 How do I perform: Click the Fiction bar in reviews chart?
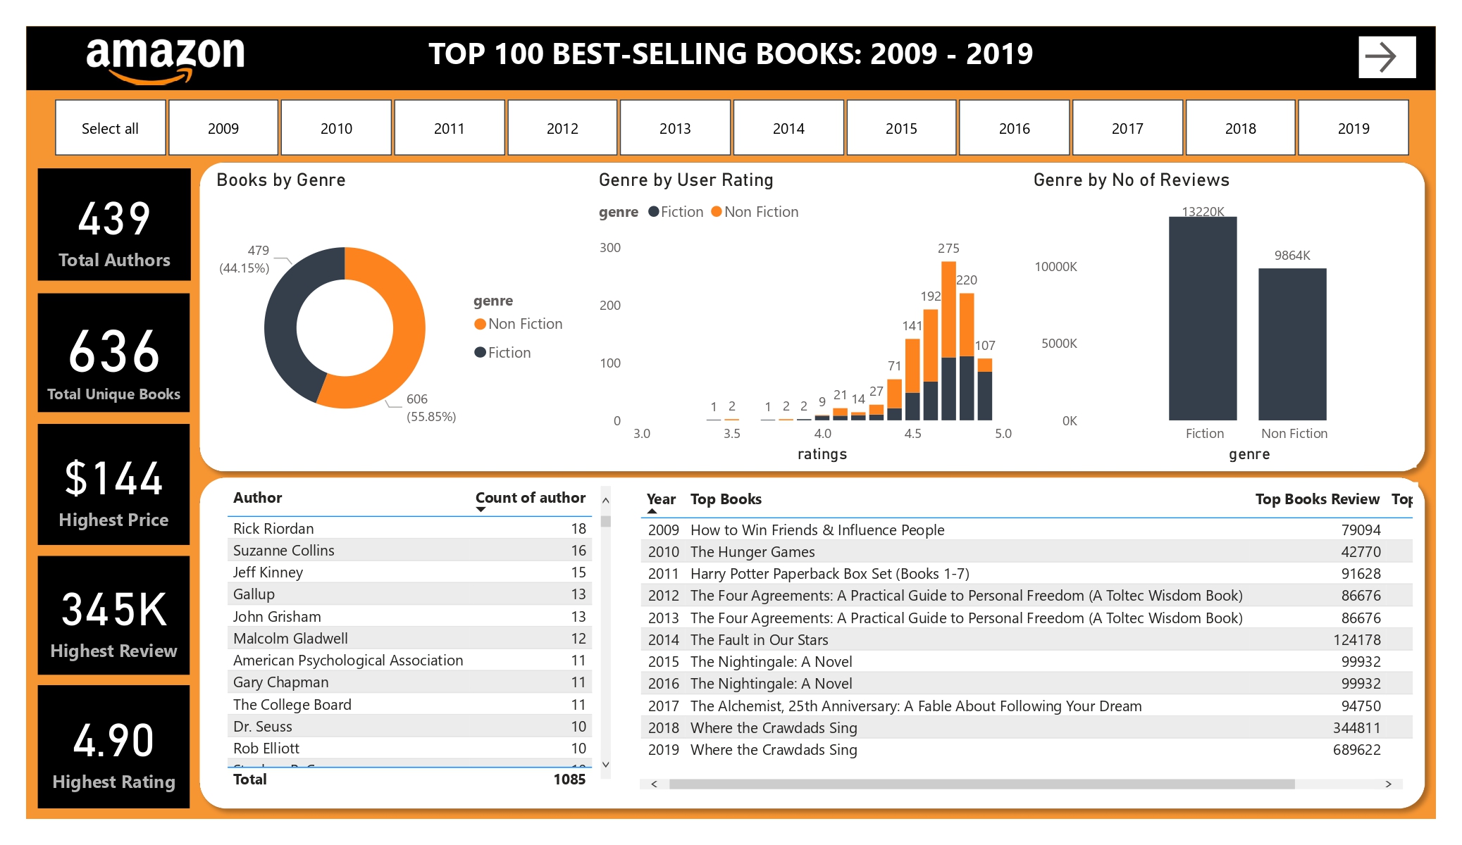pos(1202,318)
